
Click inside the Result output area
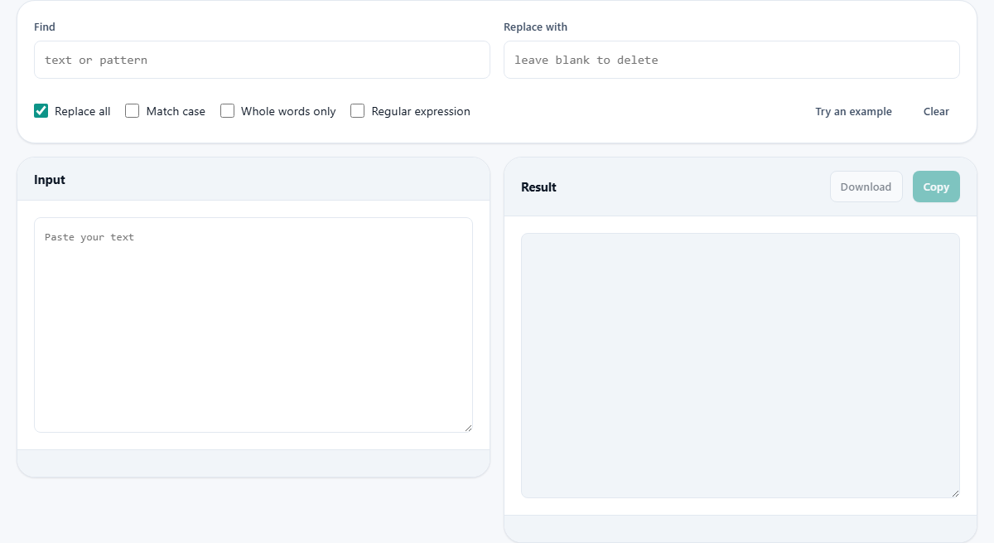pyautogui.click(x=741, y=366)
